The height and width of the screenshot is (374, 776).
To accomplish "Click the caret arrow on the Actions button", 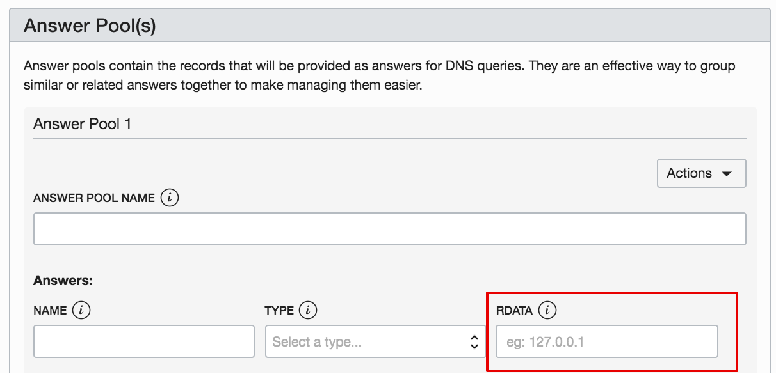I will point(726,174).
